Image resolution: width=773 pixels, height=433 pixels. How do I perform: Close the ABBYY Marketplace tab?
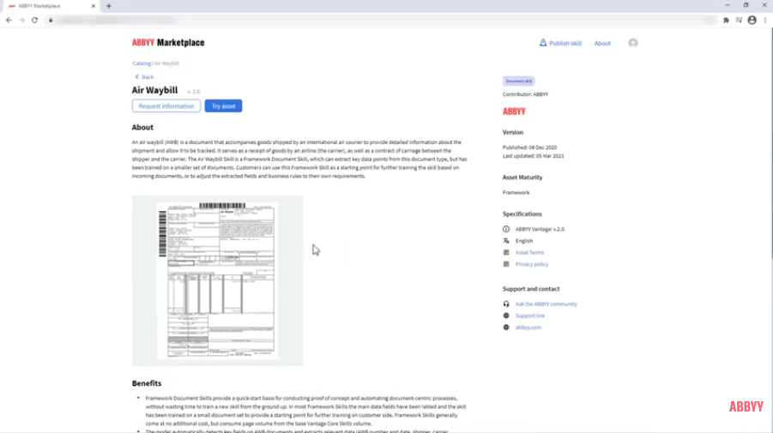click(x=94, y=6)
